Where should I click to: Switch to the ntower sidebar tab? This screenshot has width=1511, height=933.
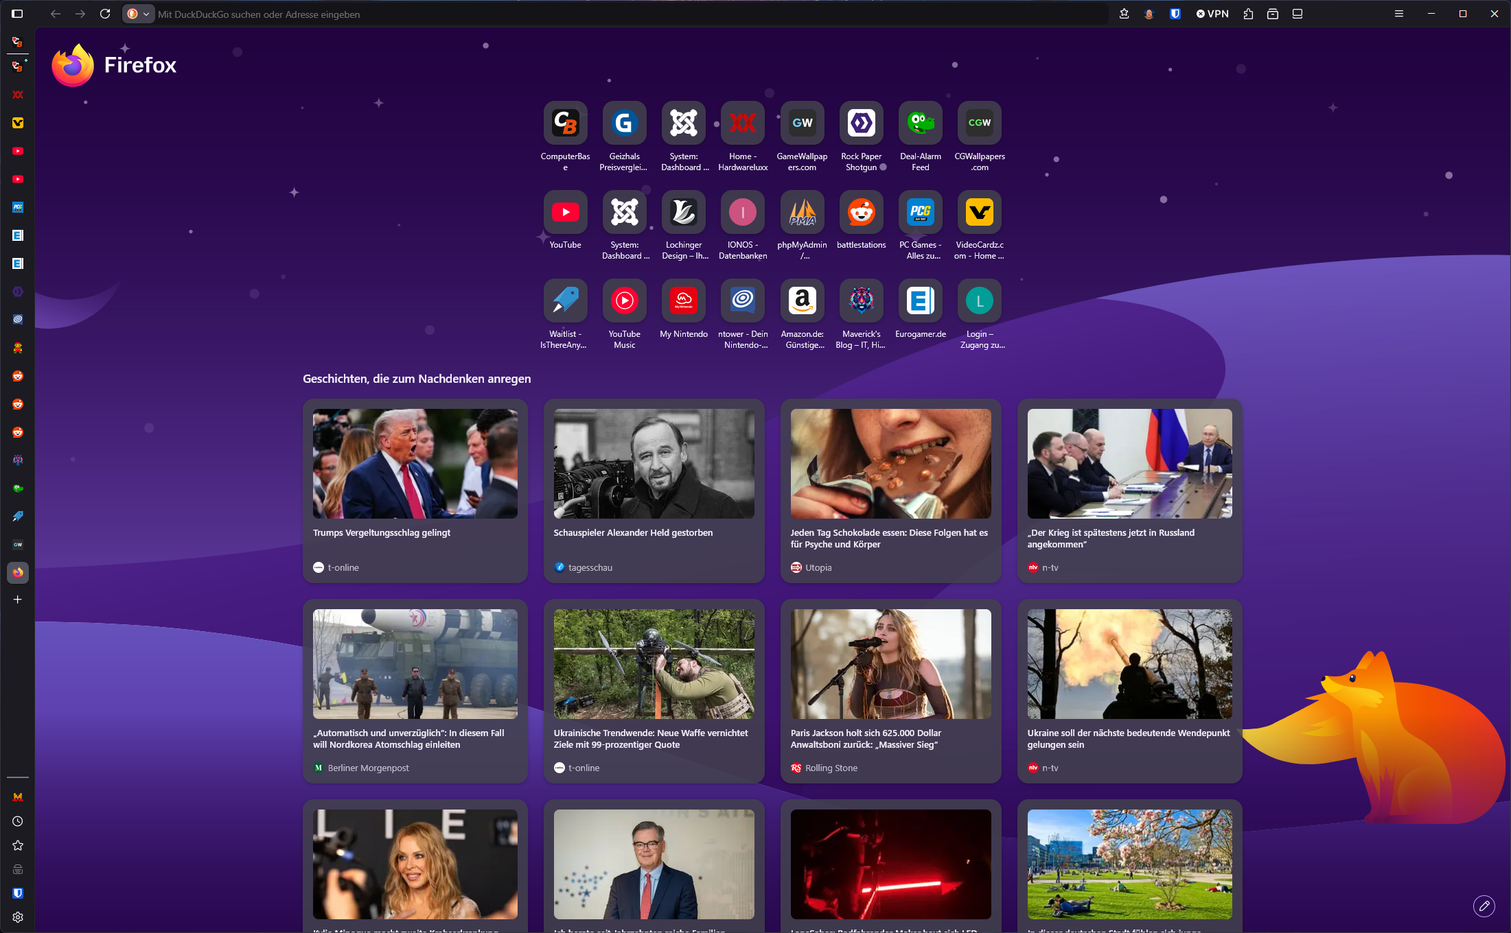[18, 320]
